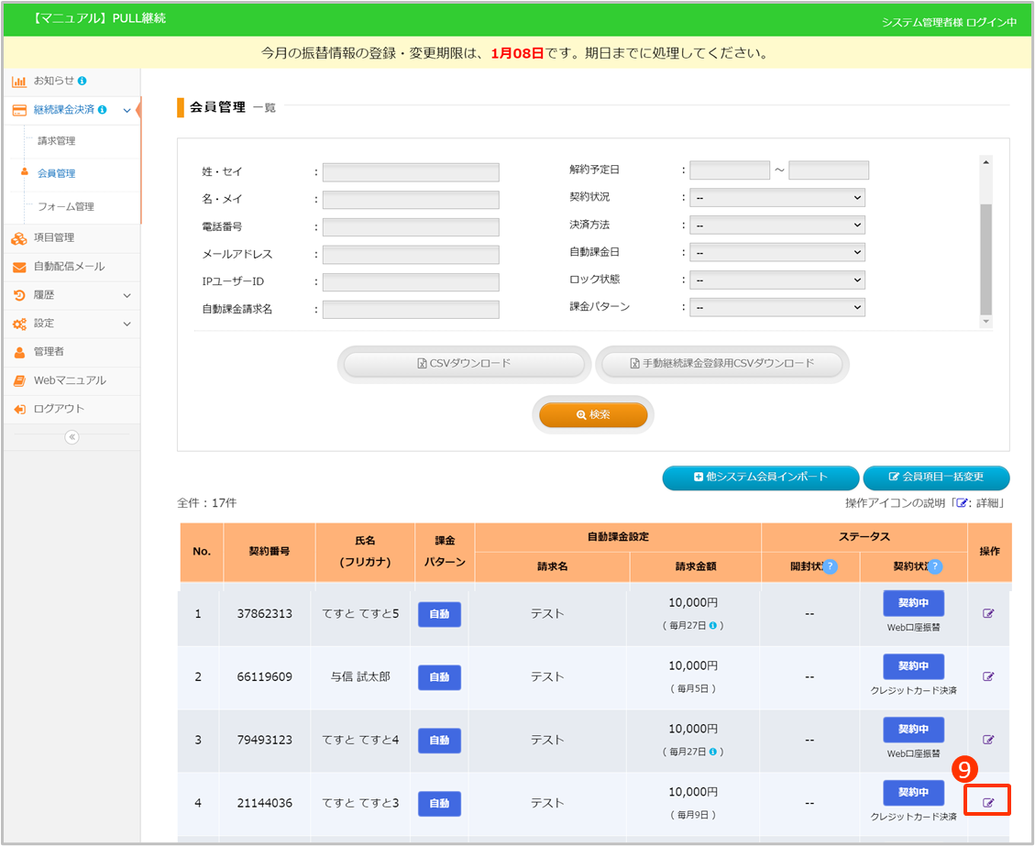Collapse sidebar with double-chevron icon
Image resolution: width=1035 pixels, height=846 pixels.
click(x=72, y=437)
